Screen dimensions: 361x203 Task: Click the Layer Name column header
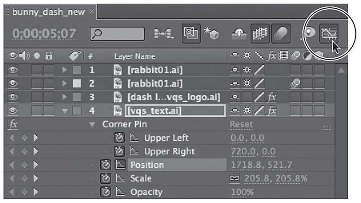tap(135, 56)
